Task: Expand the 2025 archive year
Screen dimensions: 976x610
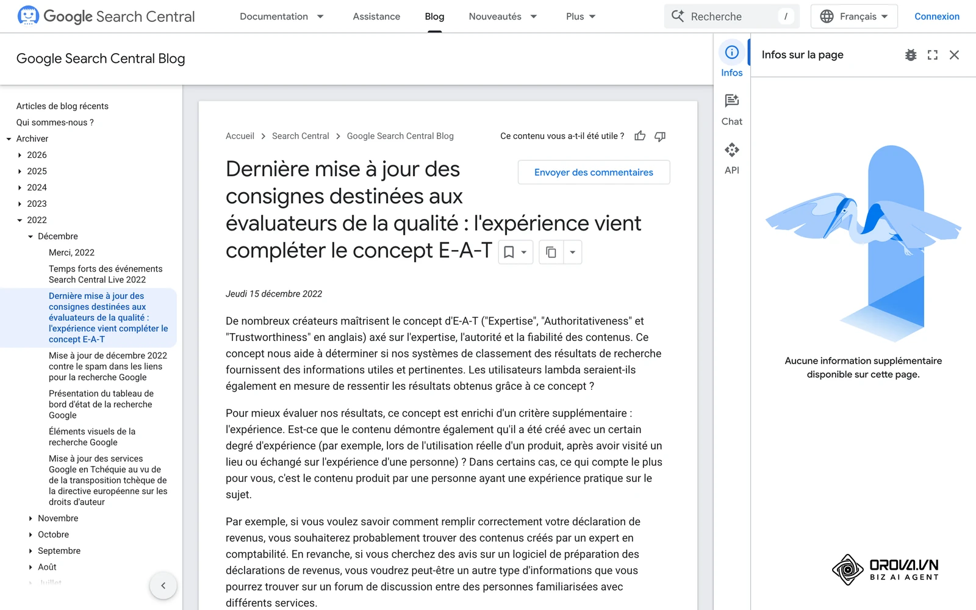Action: click(20, 171)
